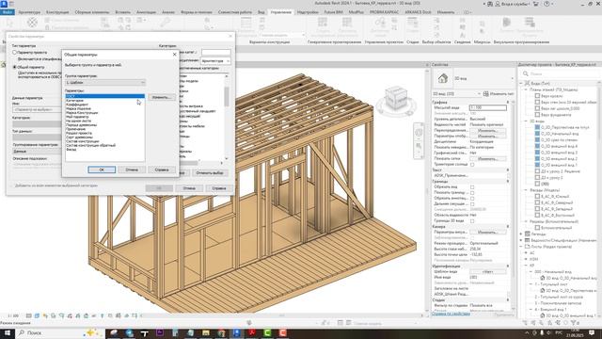Toggle Shadows icon in view control bar
Screen dimensions: 602x339
(54, 315)
